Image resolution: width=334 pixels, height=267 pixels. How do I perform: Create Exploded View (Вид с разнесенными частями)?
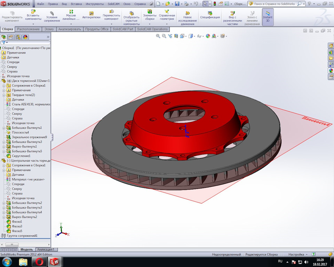[233, 13]
